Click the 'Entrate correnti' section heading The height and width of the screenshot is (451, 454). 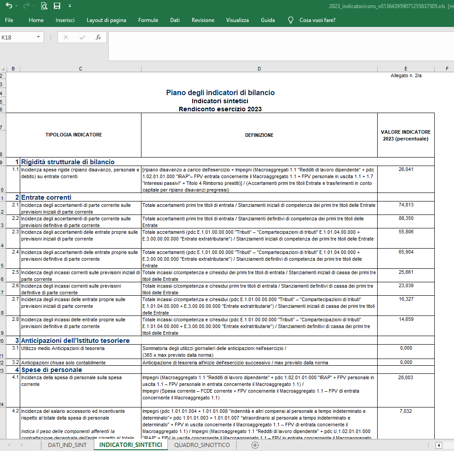click(46, 197)
